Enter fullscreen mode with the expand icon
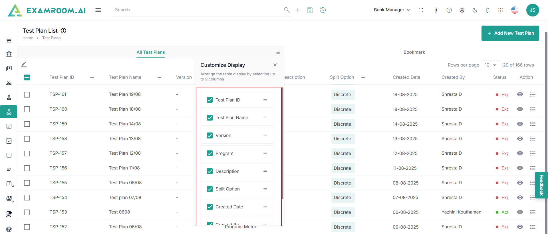Image resolution: width=548 pixels, height=234 pixels. 421,10
